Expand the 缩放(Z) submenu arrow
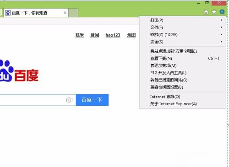 pos(221,35)
